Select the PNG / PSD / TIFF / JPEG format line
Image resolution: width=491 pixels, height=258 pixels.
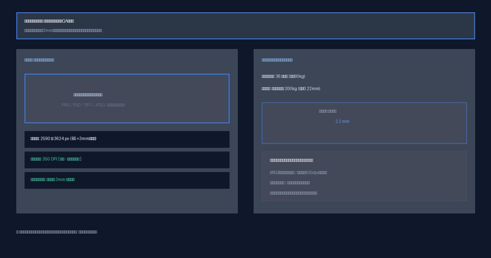93,105
